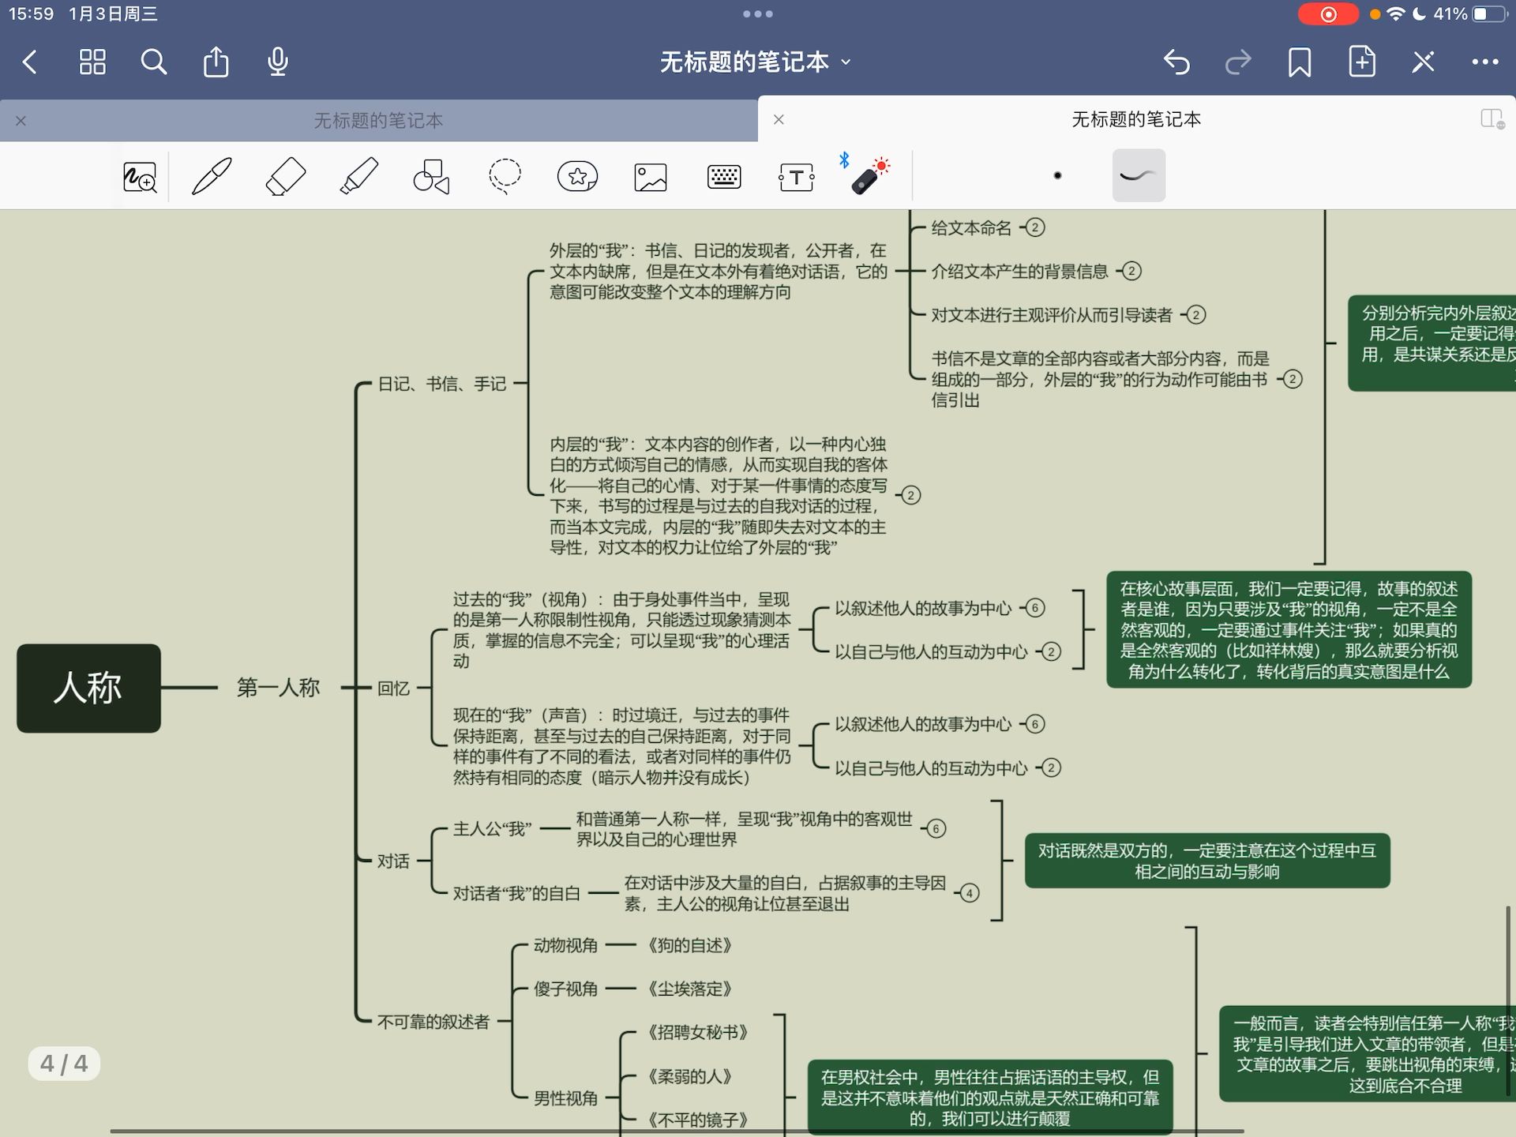Select the 对话 branch node
The height and width of the screenshot is (1137, 1516).
click(x=393, y=861)
